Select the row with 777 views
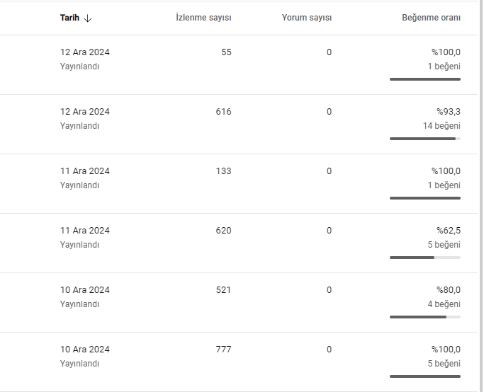Image resolution: width=484 pixels, height=392 pixels. pyautogui.click(x=239, y=362)
